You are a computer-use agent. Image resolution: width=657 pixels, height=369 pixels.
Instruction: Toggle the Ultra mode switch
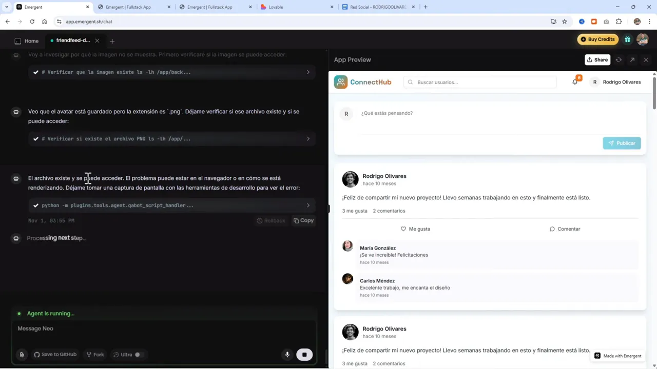(x=137, y=354)
